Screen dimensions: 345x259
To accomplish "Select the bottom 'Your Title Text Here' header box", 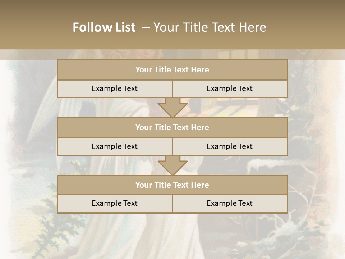I will pyautogui.click(x=172, y=185).
